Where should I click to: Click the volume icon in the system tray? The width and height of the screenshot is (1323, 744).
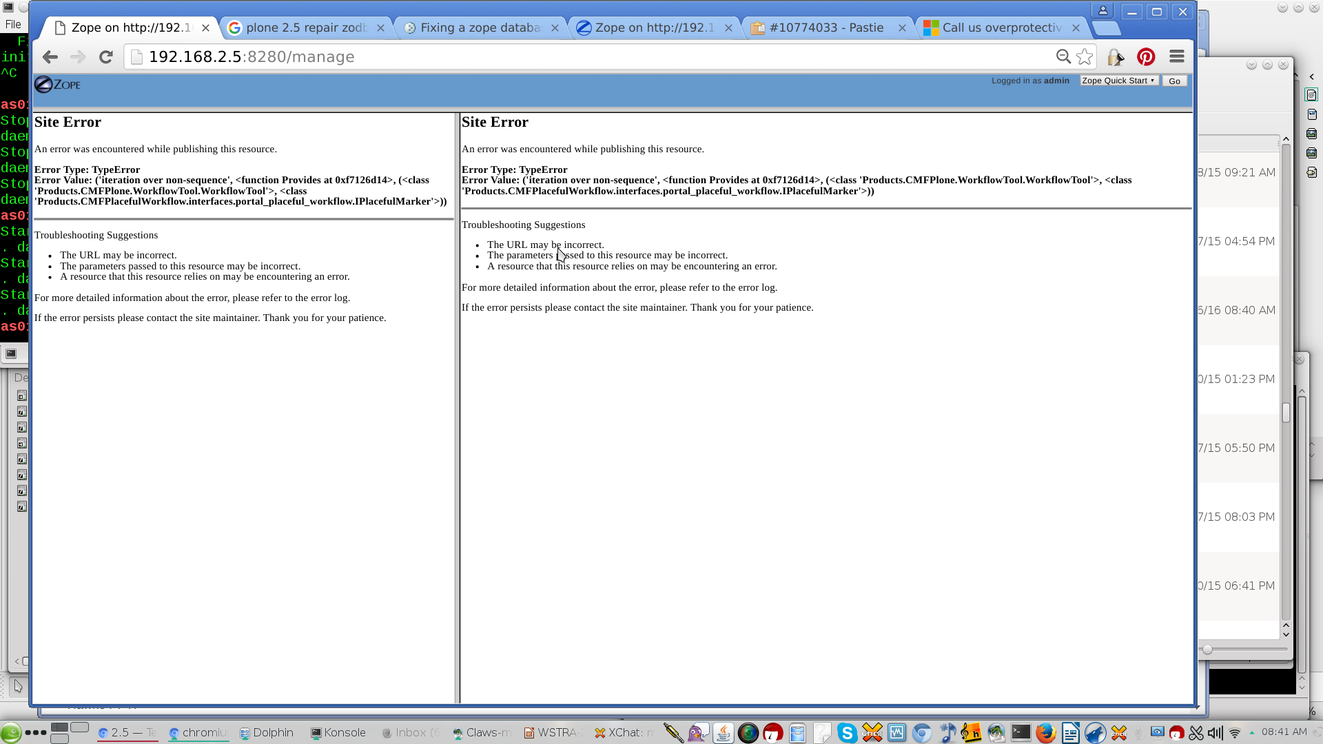tap(1216, 733)
